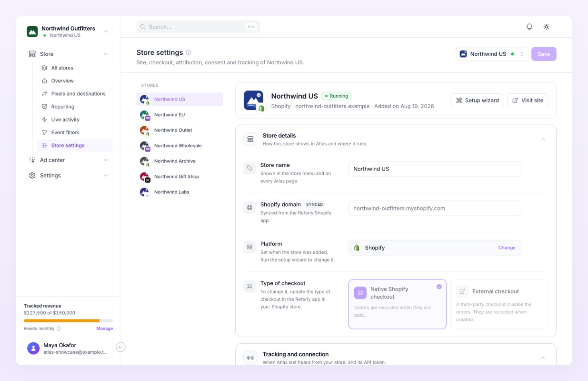Click the Shopify bag icon in Platform field
This screenshot has width=588, height=381.
356,248
